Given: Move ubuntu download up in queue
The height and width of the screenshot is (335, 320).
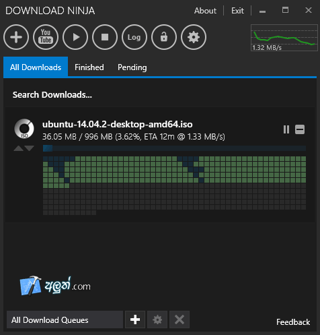Looking at the screenshot, I should tap(19, 148).
